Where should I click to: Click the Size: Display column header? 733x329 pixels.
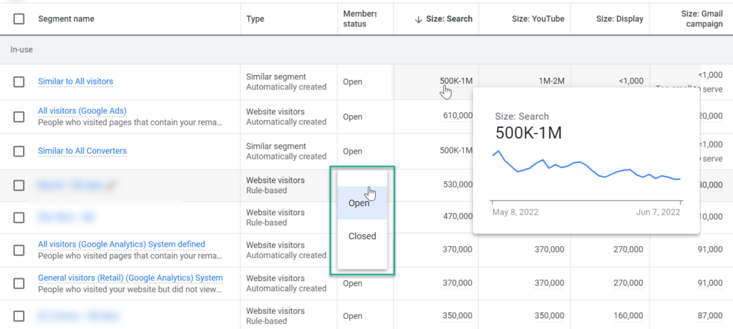619,19
